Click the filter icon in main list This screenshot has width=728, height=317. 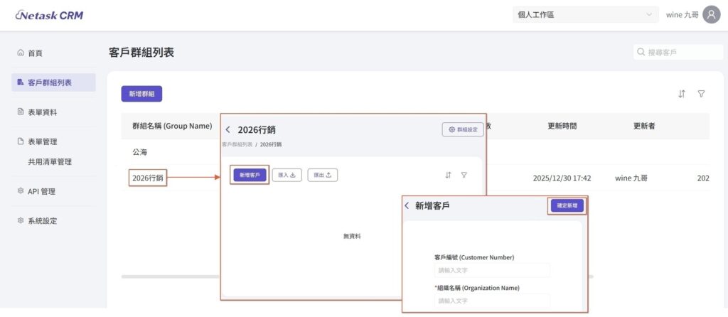coord(701,94)
